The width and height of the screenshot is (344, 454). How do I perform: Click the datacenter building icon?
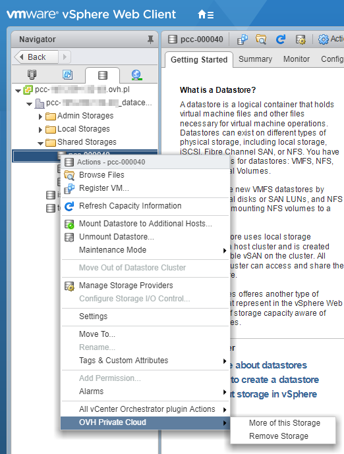click(39, 103)
